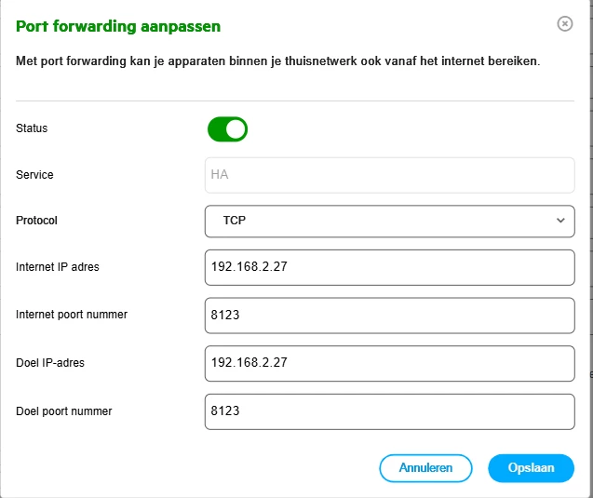
Task: Click the Port forwarding aanpassen heading
Action: tap(118, 26)
